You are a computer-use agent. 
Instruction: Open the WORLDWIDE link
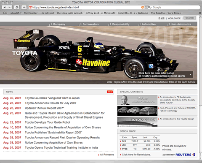[174, 18]
